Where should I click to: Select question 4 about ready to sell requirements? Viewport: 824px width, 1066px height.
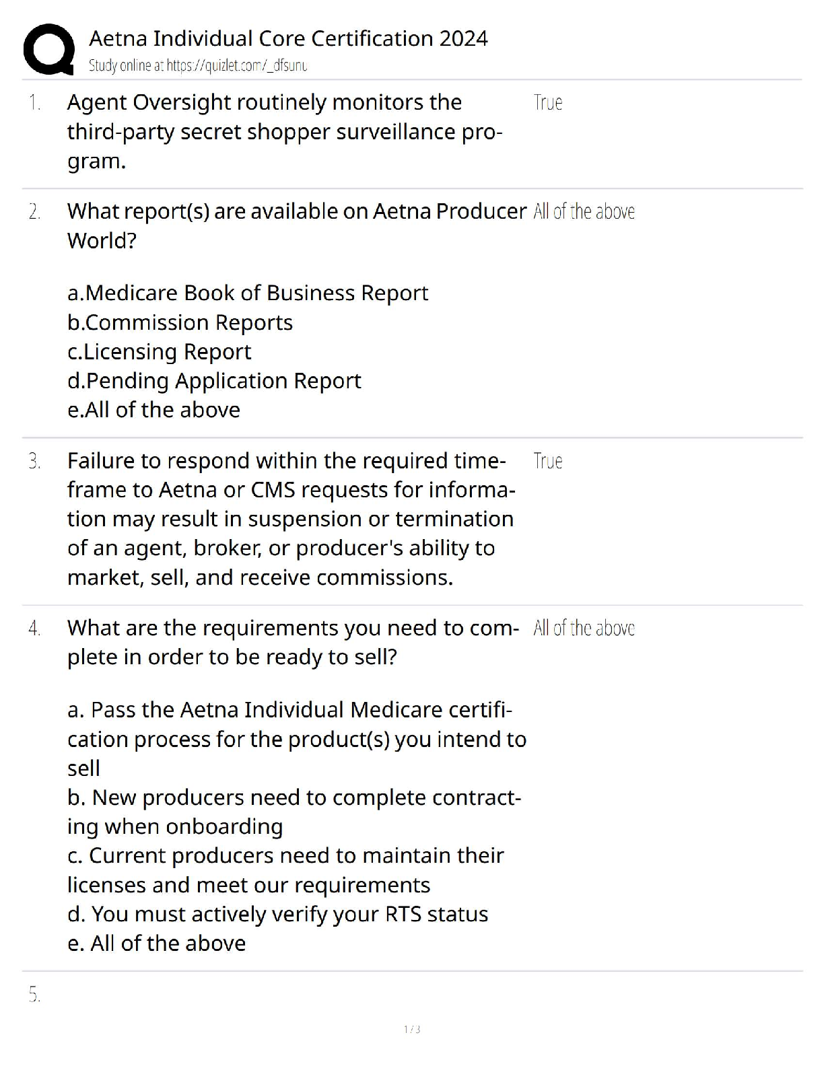click(293, 642)
